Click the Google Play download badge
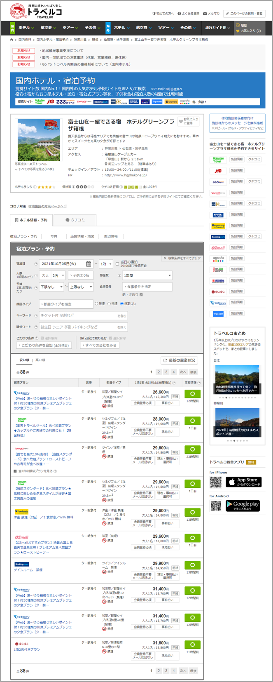This screenshot has height=682, width=273. [x=243, y=506]
